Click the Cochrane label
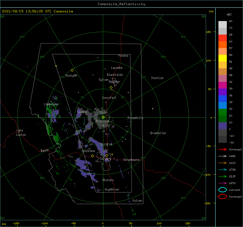The height and width of the screenshot is (227, 243). tap(88, 151)
